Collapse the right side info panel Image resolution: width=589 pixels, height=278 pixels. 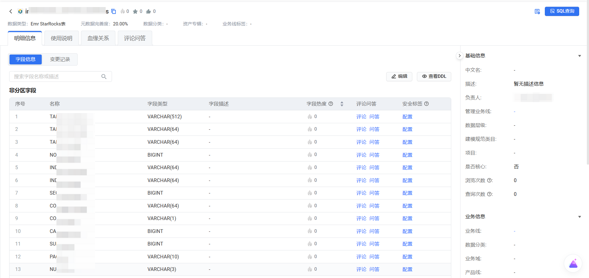click(x=459, y=56)
